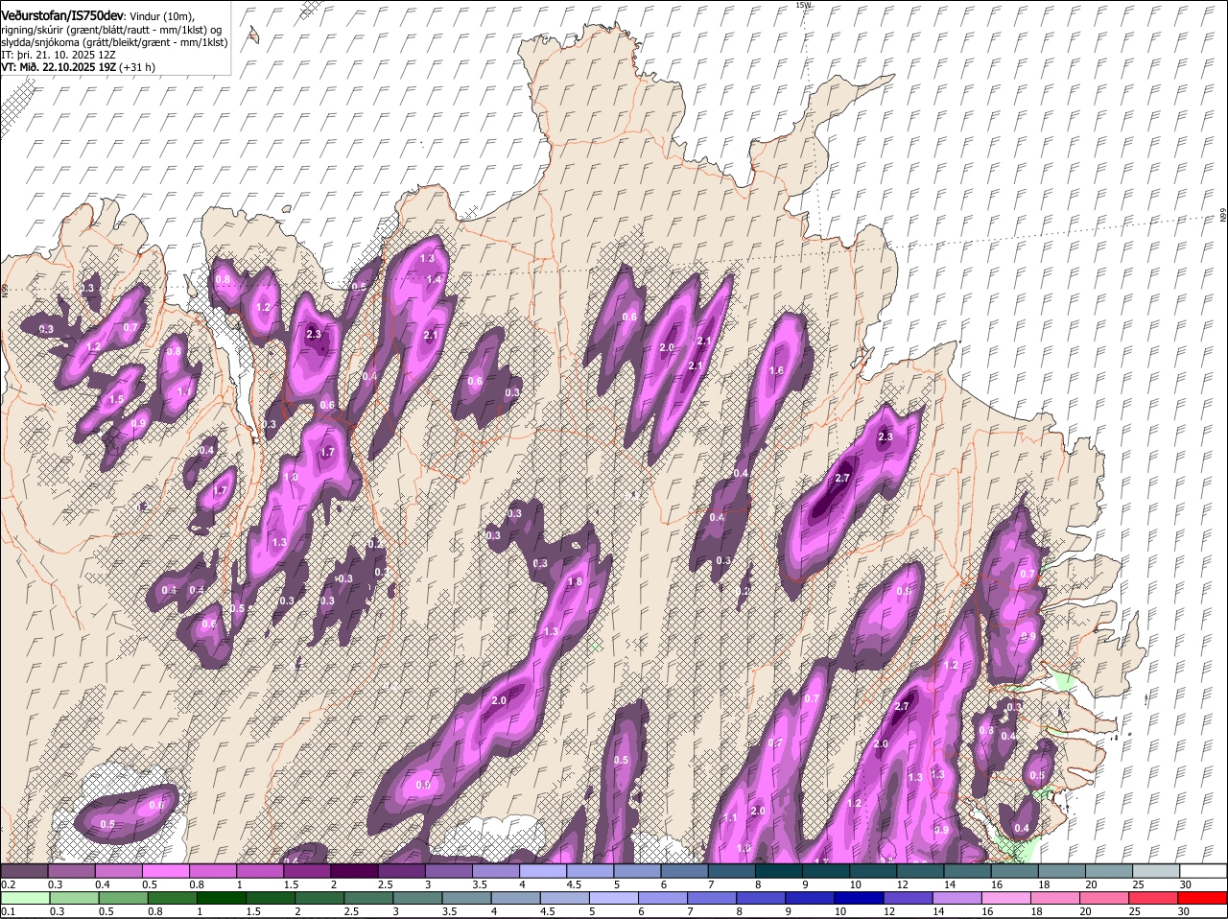The width and height of the screenshot is (1228, 919).
Task: Click the 1.4 precipitation value on the map
Action: point(433,279)
